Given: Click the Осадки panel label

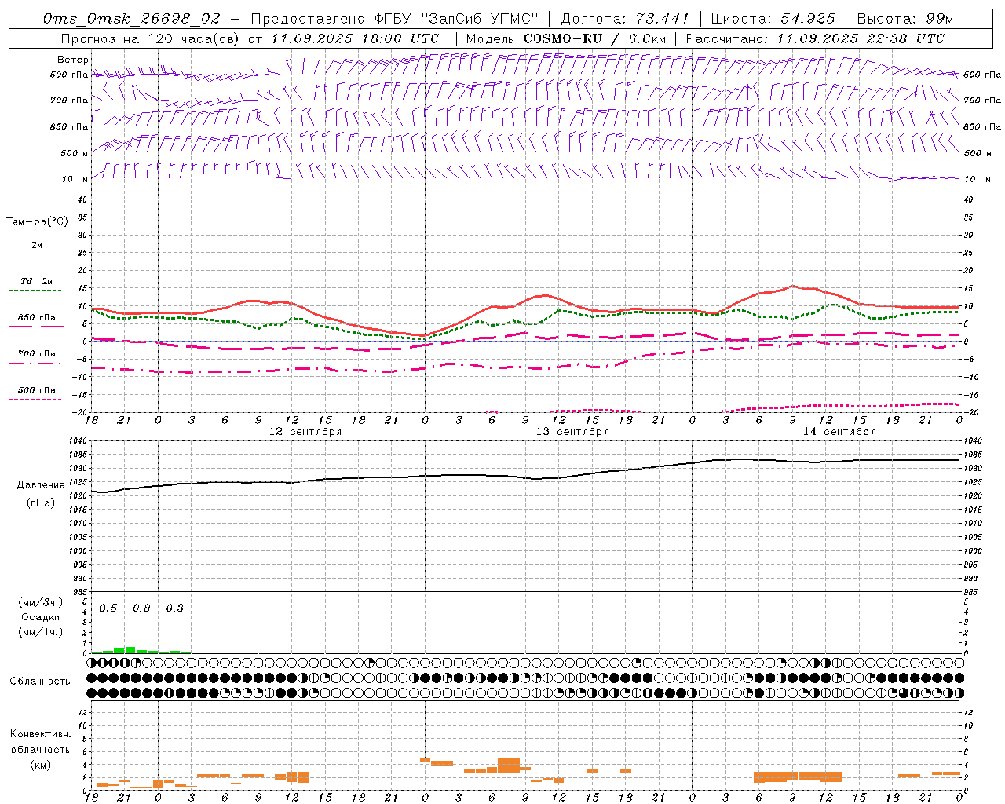Looking at the screenshot, I should (41, 617).
